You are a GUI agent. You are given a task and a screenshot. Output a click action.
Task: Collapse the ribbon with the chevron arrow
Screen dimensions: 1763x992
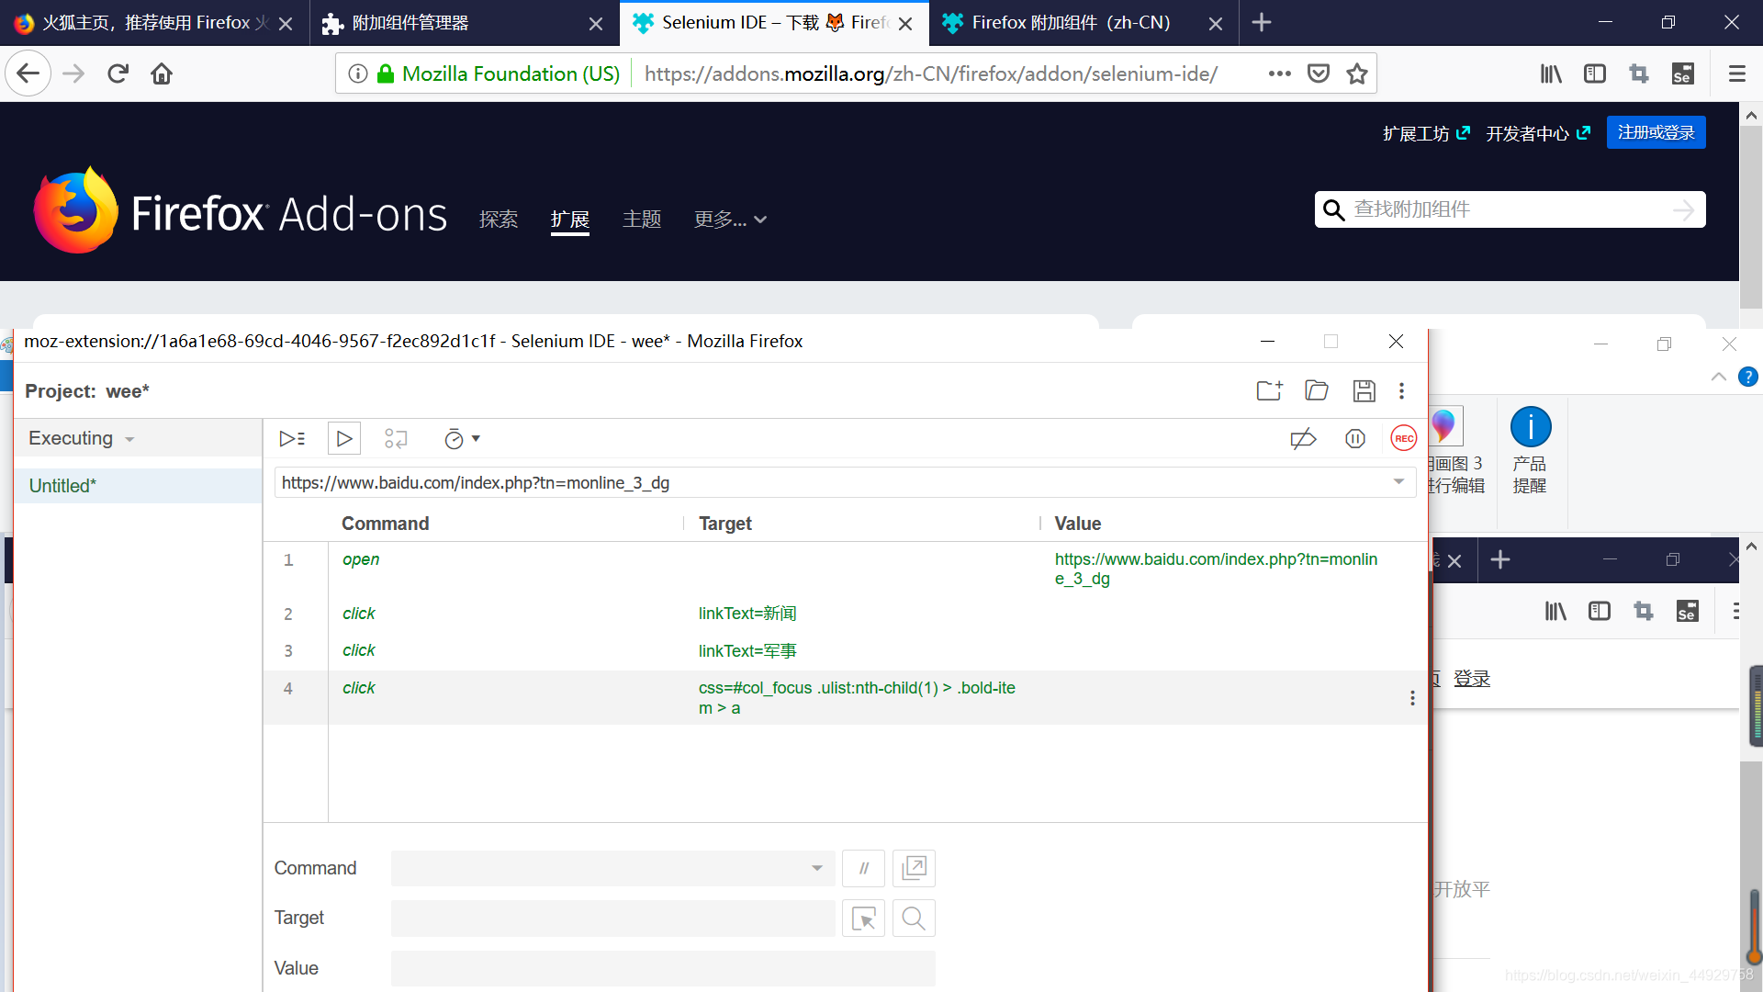tap(1719, 377)
